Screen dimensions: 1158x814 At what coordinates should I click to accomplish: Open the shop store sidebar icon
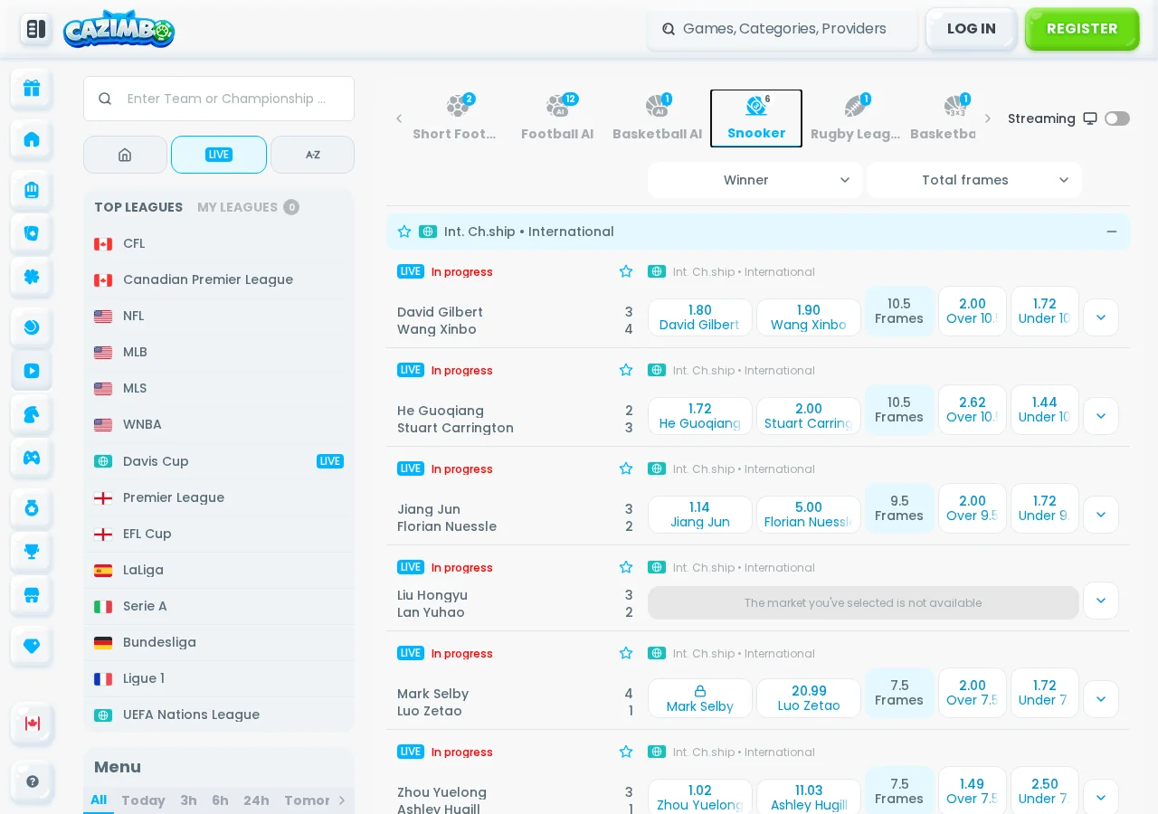pyautogui.click(x=32, y=595)
